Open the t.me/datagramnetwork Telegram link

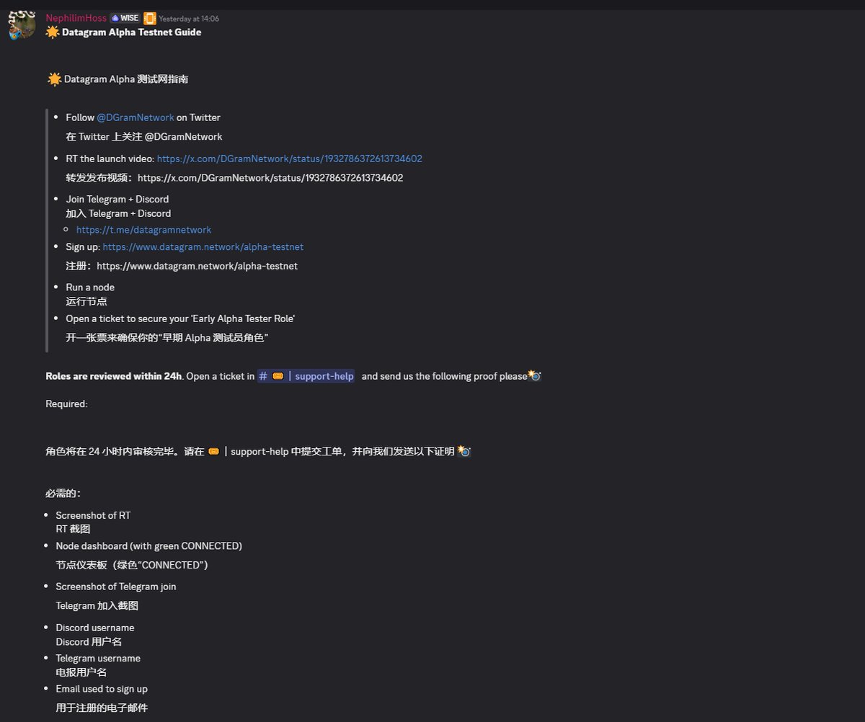click(144, 230)
